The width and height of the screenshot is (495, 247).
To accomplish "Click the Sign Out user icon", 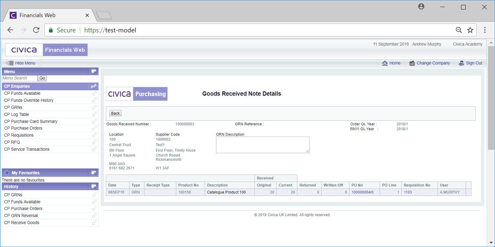I will [x=461, y=63].
